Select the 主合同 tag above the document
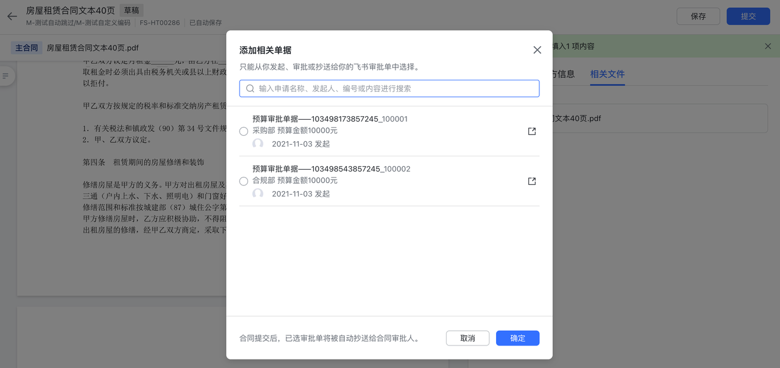The height and width of the screenshot is (368, 780). [27, 47]
